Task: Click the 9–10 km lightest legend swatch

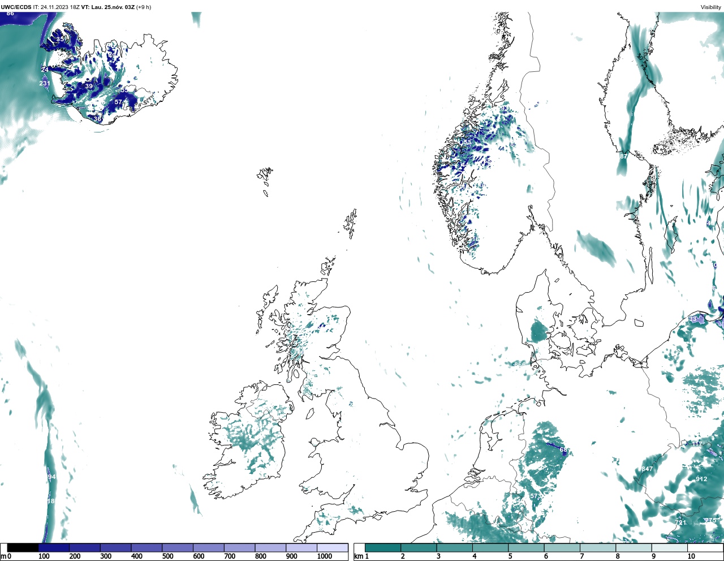Action: point(669,547)
